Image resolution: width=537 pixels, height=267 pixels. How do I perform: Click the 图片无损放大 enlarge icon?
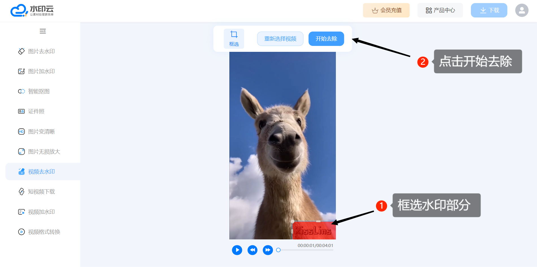click(x=21, y=152)
